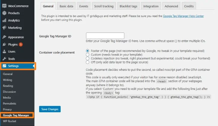
Task: Collapse the Settings menu arrow
Action: [x=33, y=66]
